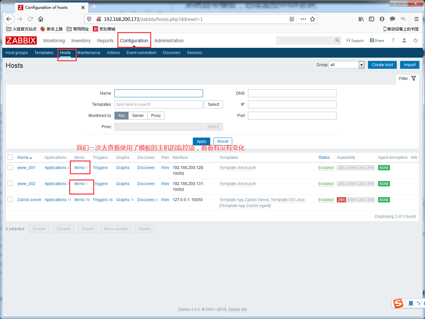Click the browser forward arrow
Image resolution: width=425 pixels, height=319 pixels.
coord(20,19)
